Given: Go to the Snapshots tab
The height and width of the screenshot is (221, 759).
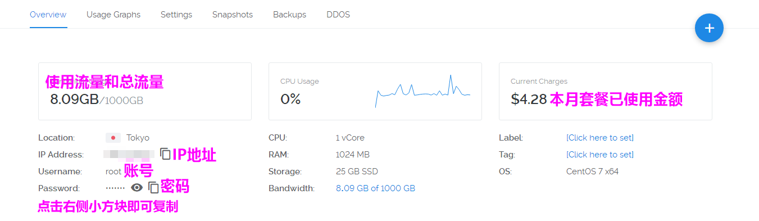Looking at the screenshot, I should tap(233, 15).
